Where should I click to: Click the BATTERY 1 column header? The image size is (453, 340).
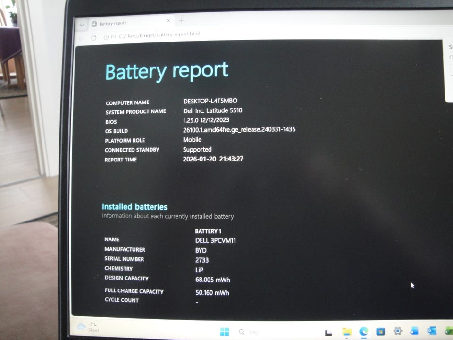point(208,231)
